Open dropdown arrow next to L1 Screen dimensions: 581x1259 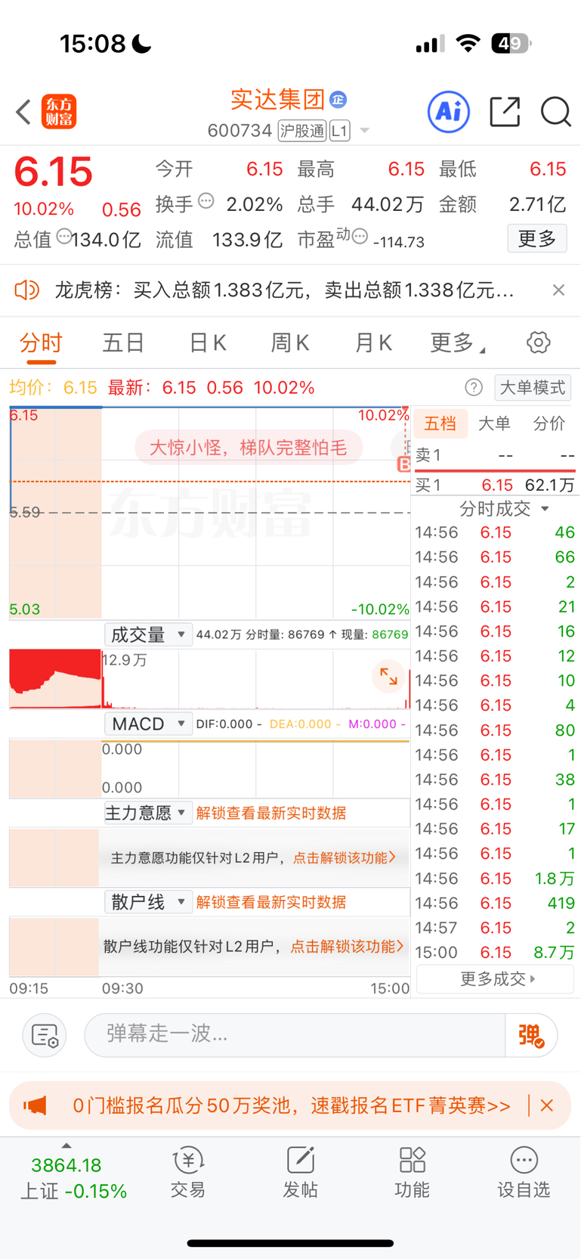coord(365,131)
